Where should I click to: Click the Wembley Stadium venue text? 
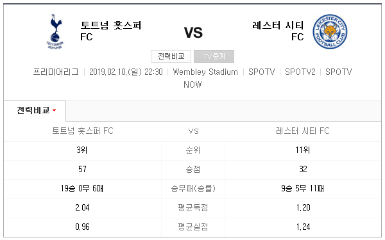pos(205,72)
